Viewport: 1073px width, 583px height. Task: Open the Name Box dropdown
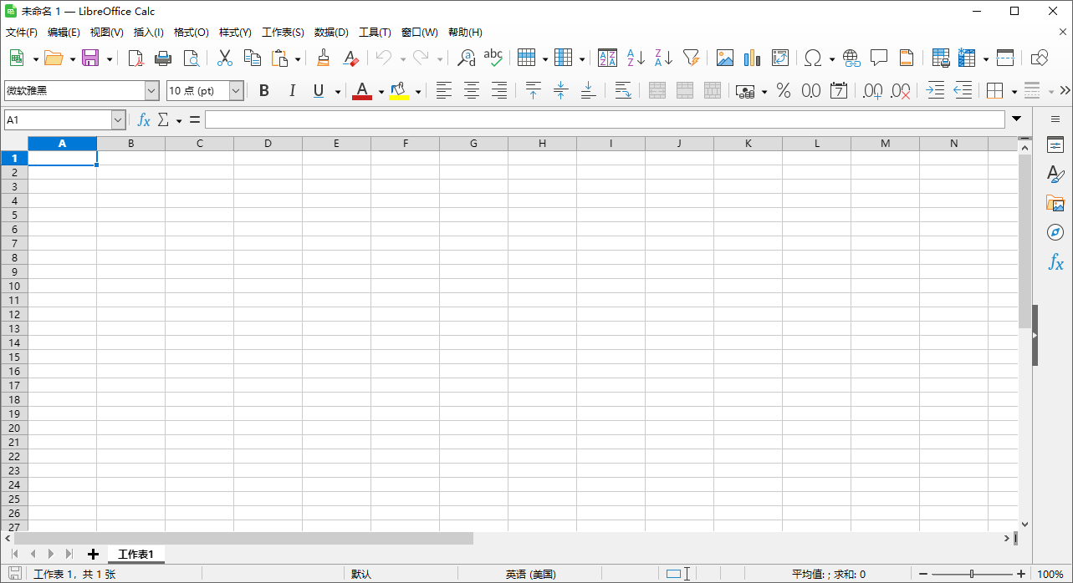(118, 119)
